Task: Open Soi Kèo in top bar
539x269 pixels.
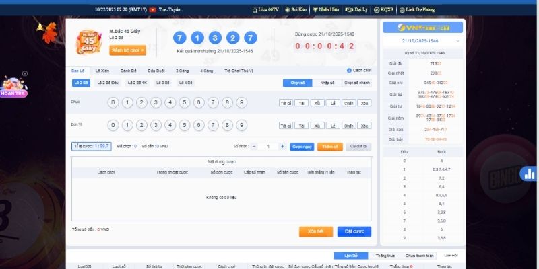Action: click(296, 10)
